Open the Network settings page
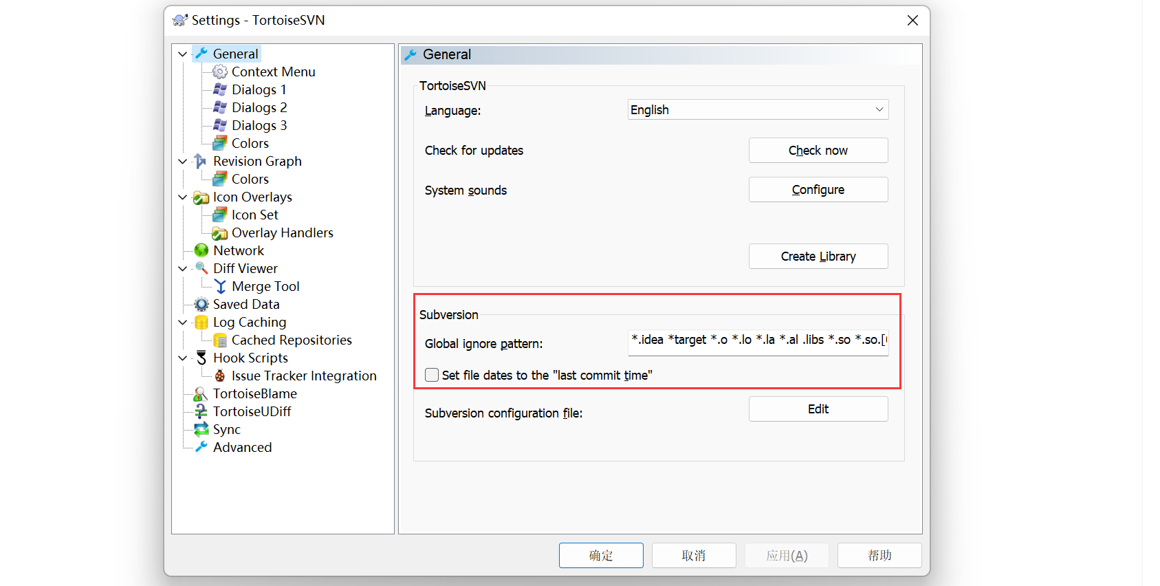Screen dimensions: 1160x586 (239, 250)
